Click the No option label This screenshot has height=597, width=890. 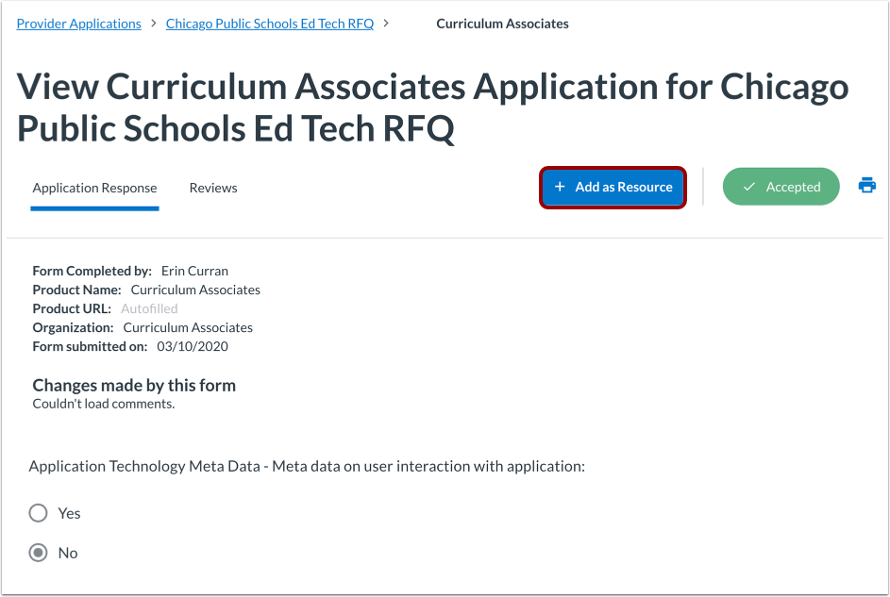68,554
